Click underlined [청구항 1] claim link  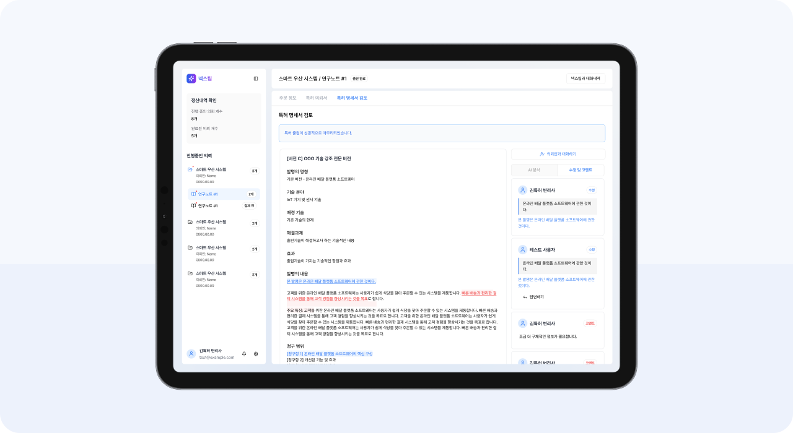click(x=330, y=354)
